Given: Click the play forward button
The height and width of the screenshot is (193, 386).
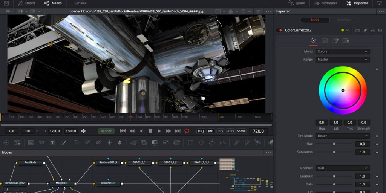Looking at the screenshot, I should (x=159, y=131).
